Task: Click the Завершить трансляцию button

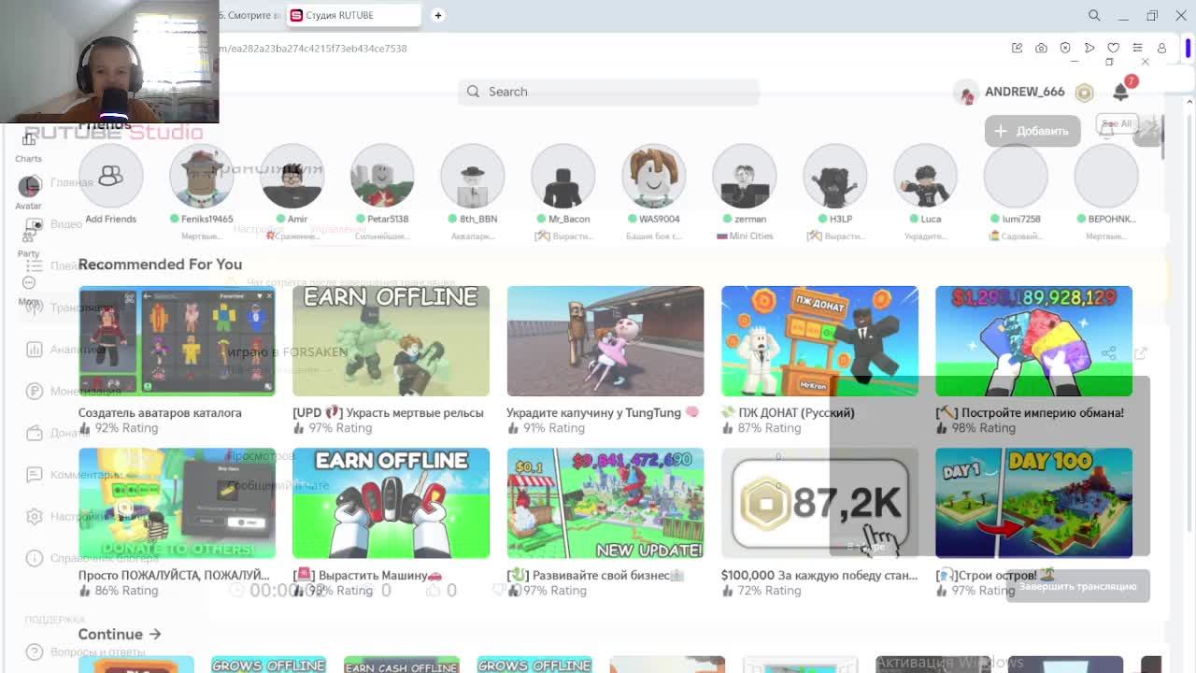Action: tap(1077, 586)
